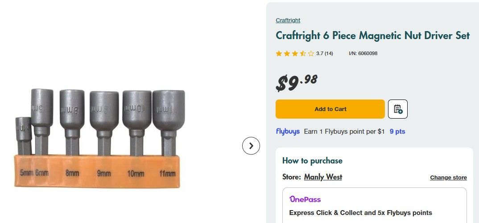Click the nut driver set product photo
The height and width of the screenshot is (223, 479).
coord(100,139)
